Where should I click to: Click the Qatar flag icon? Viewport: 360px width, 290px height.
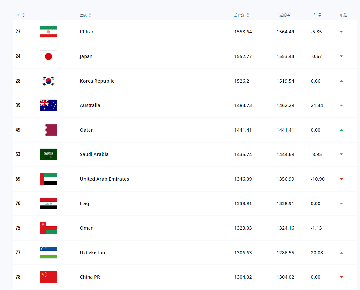pos(48,130)
